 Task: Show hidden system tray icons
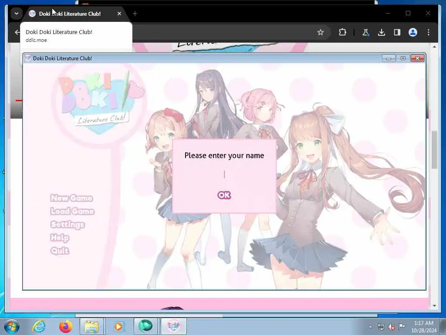(370, 327)
